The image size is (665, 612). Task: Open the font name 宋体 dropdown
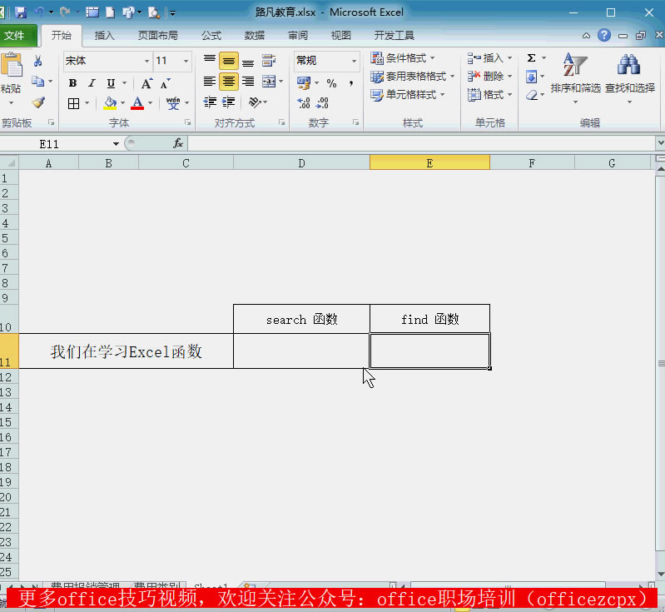[x=146, y=61]
